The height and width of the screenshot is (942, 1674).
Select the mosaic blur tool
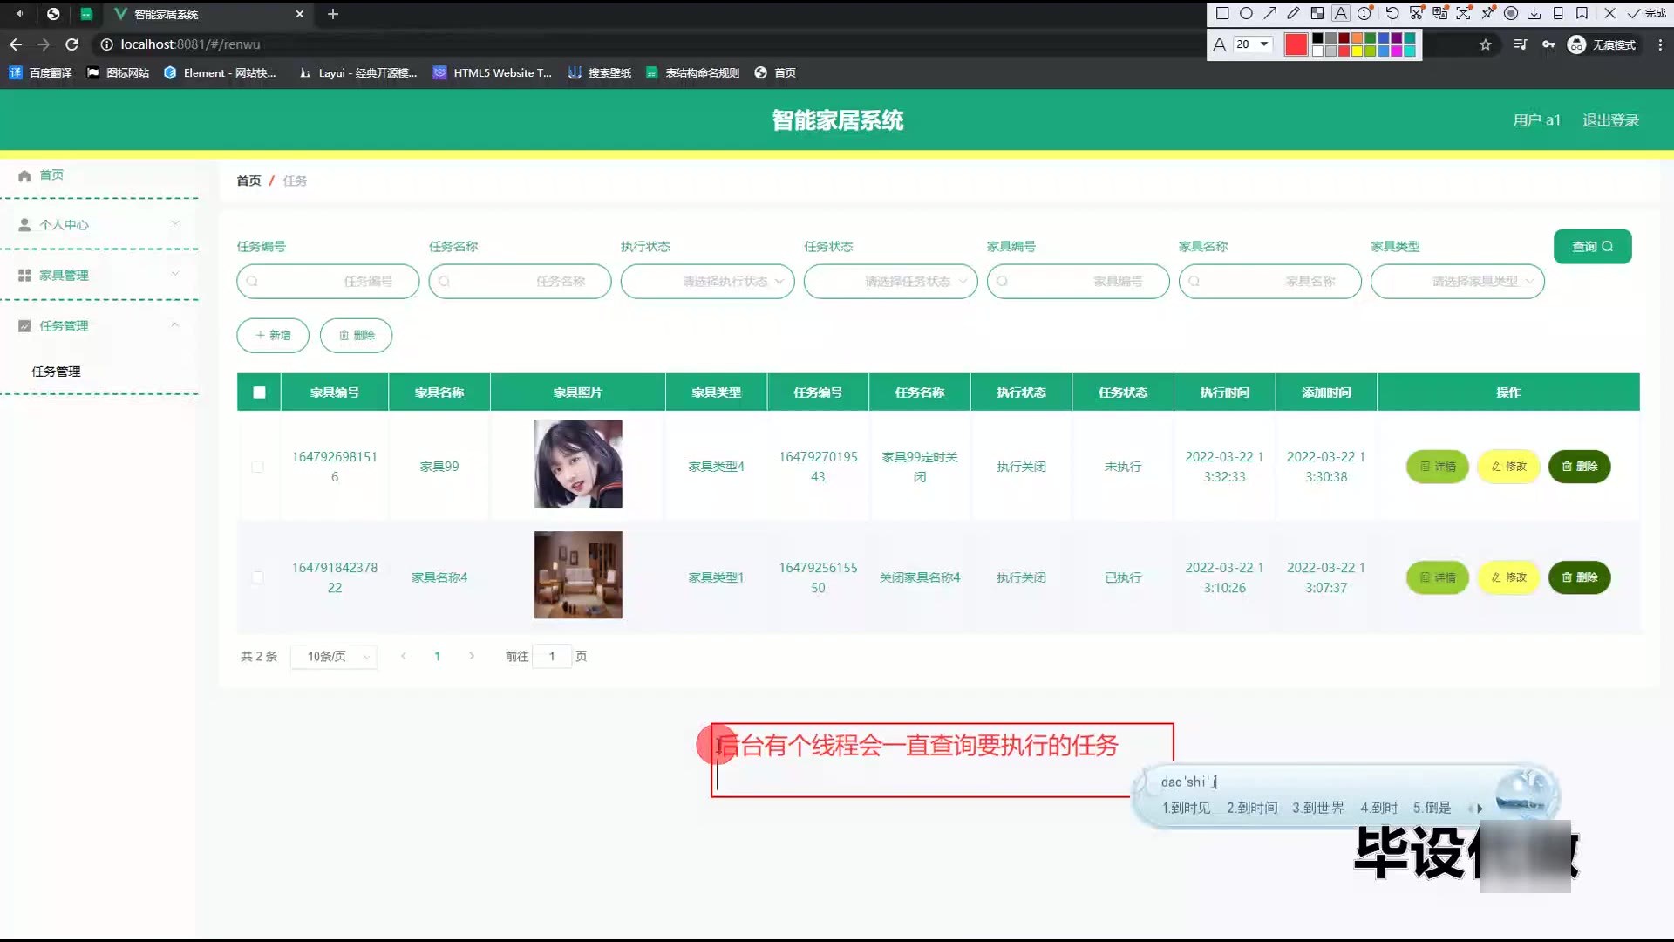coord(1317,13)
